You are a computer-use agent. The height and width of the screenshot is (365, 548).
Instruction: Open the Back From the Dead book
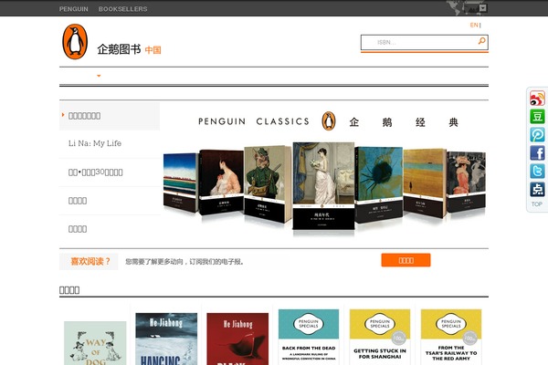tap(309, 337)
